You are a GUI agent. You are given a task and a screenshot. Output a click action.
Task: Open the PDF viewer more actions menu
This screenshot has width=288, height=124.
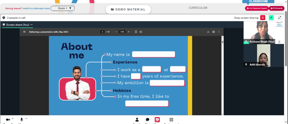click(219, 32)
